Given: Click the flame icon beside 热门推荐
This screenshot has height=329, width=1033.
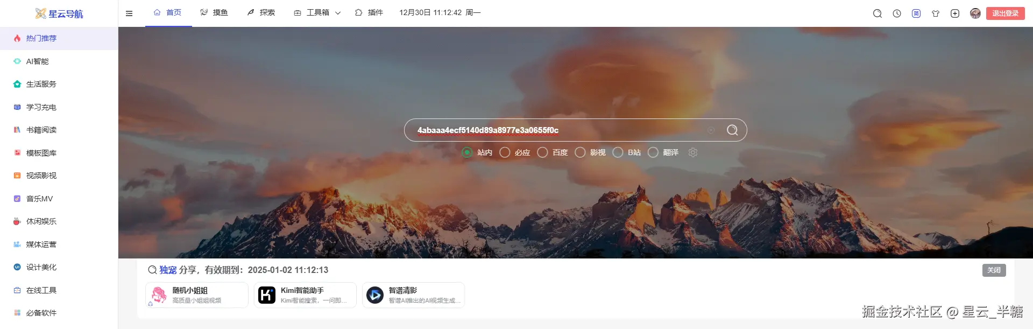Looking at the screenshot, I should pos(17,38).
